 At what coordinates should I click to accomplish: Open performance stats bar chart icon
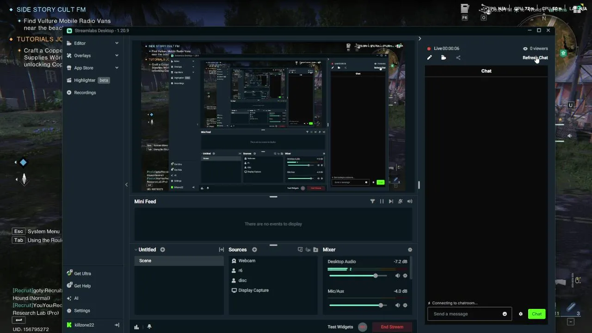pos(136,327)
